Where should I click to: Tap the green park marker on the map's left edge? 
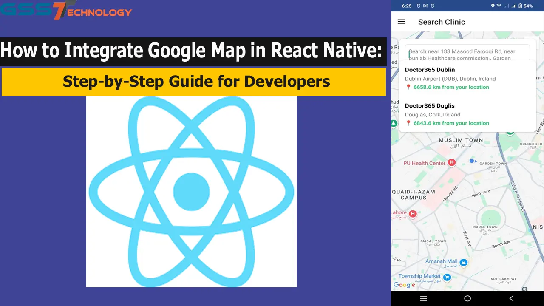click(394, 124)
